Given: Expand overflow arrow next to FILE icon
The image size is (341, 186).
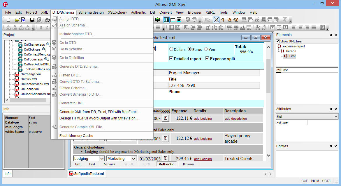Looking at the screenshot, I should tap(200, 21).
